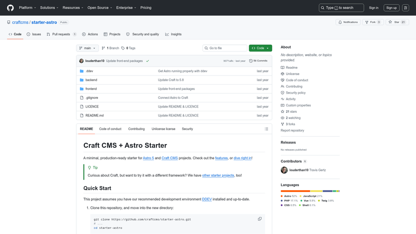Switch to the Projects tab
This screenshot has width=416, height=234.
click(x=112, y=34)
